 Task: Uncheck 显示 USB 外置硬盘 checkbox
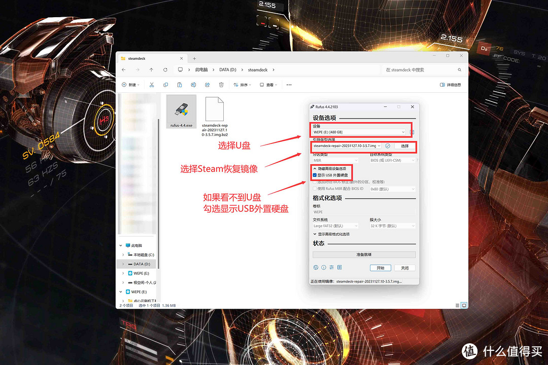coord(315,175)
